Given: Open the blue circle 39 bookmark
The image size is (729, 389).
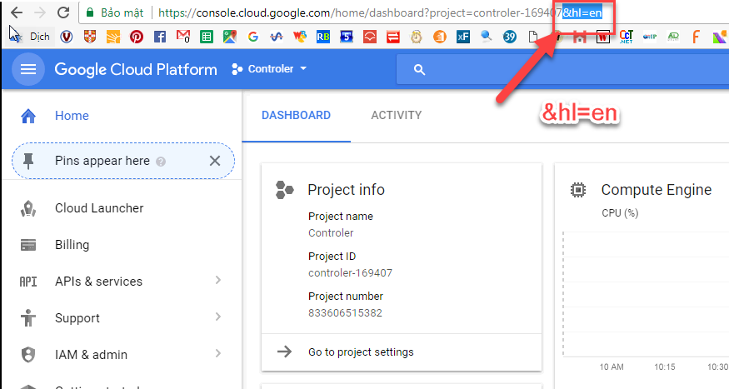Looking at the screenshot, I should tap(510, 37).
